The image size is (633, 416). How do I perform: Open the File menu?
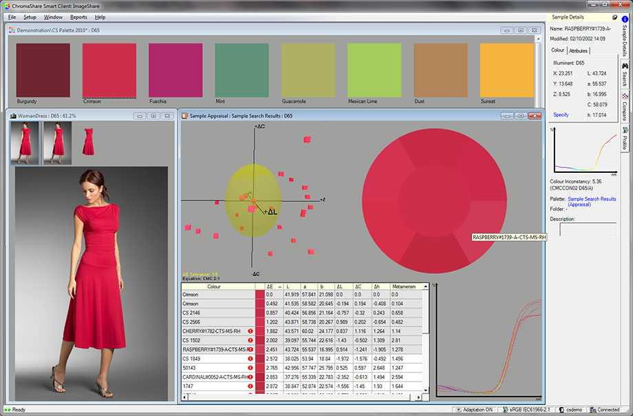(x=12, y=17)
